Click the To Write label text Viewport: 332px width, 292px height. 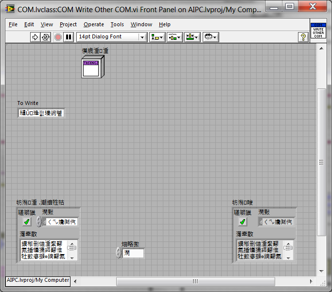click(28, 103)
